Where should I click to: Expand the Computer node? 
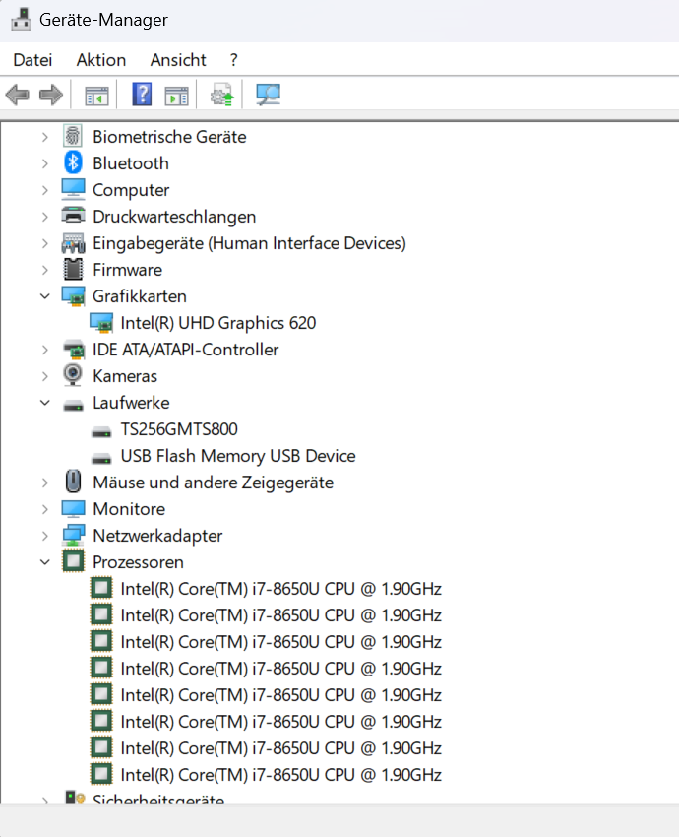[45, 191]
